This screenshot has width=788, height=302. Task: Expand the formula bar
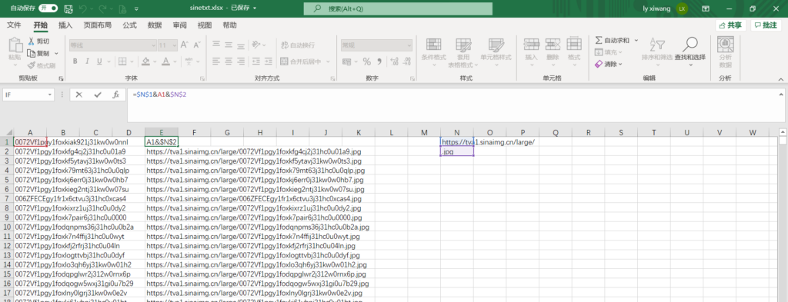(x=780, y=94)
